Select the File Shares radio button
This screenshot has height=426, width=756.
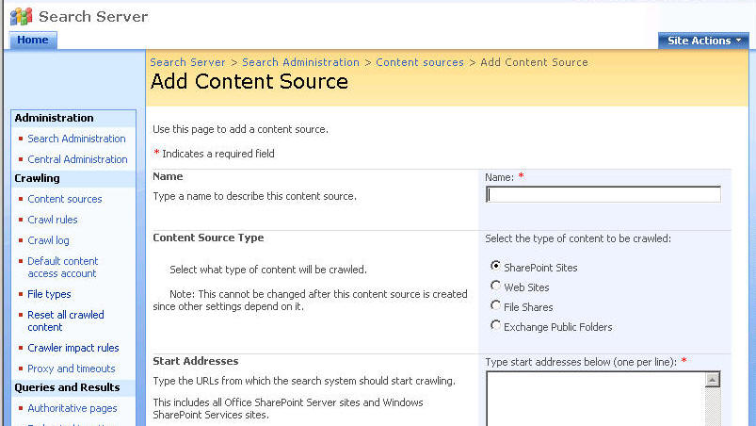tap(495, 305)
